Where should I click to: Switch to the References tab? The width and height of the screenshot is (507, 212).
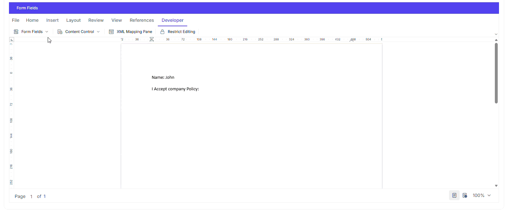(x=142, y=20)
